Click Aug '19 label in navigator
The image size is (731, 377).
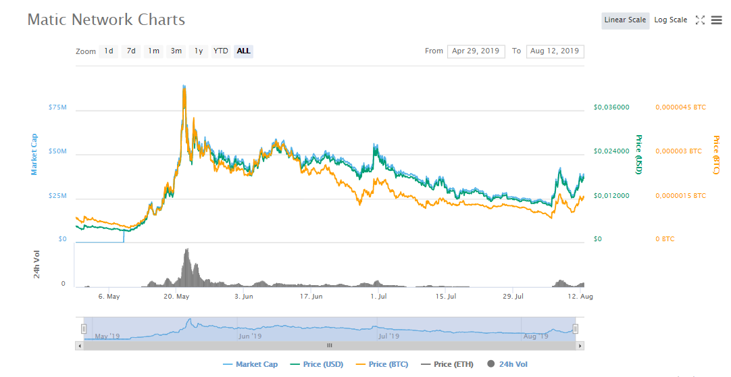(536, 336)
